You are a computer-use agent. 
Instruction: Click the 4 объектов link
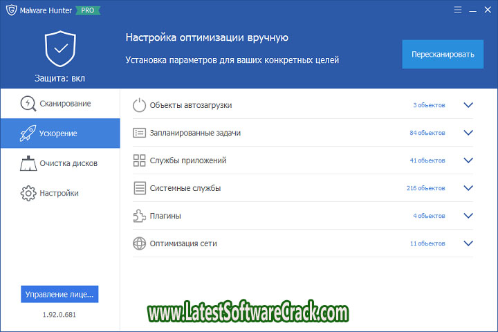429,216
